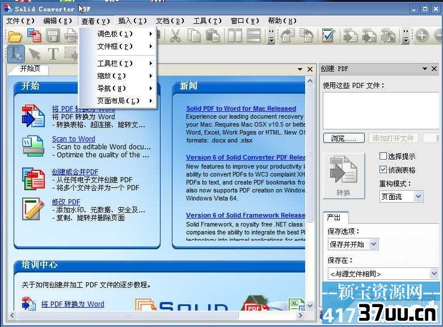
Task: Click the Copy pages icon
Action: (194, 36)
